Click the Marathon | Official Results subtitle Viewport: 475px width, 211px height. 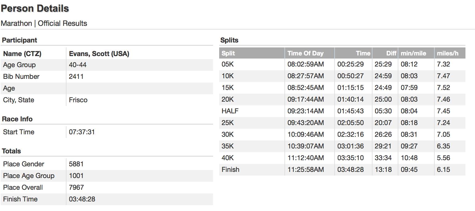[44, 23]
